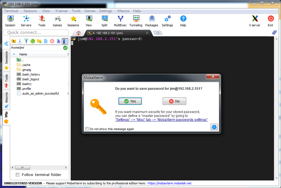This screenshot has width=281, height=188.
Task: Click the Sessions star toolbar icon
Action: [73, 21]
